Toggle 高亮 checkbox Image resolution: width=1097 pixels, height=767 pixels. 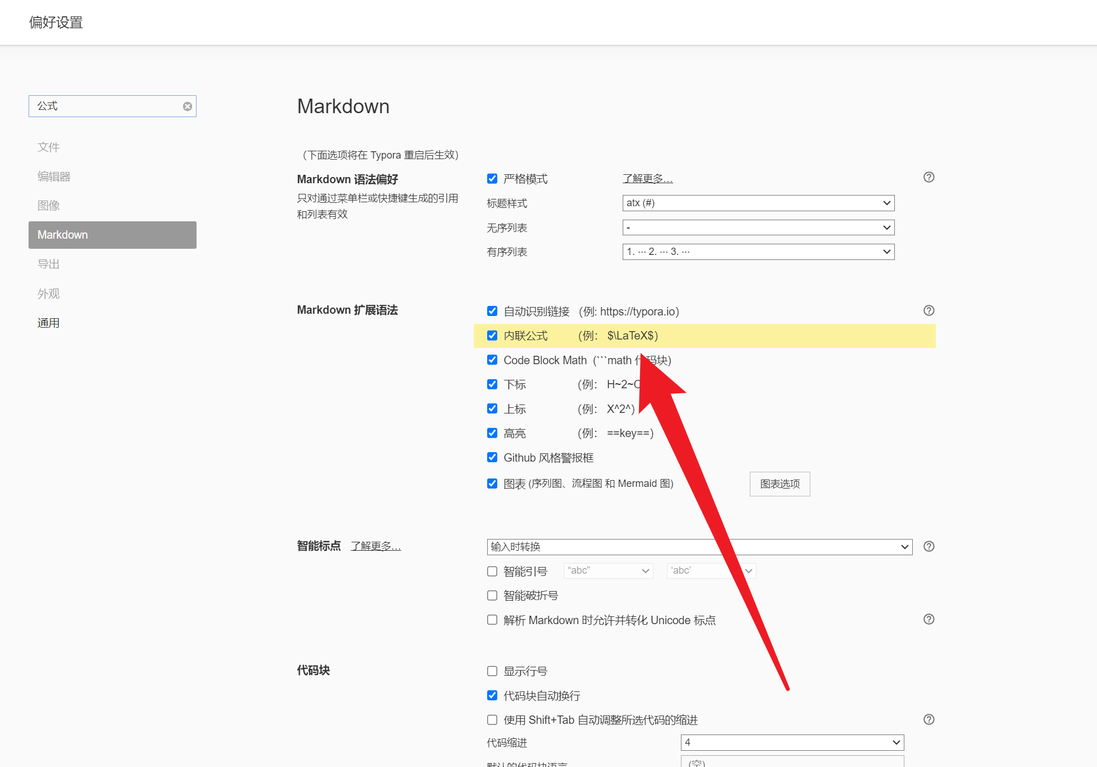pos(492,433)
